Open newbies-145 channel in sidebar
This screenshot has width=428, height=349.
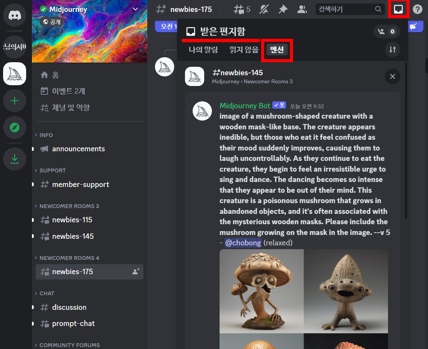tap(90, 236)
